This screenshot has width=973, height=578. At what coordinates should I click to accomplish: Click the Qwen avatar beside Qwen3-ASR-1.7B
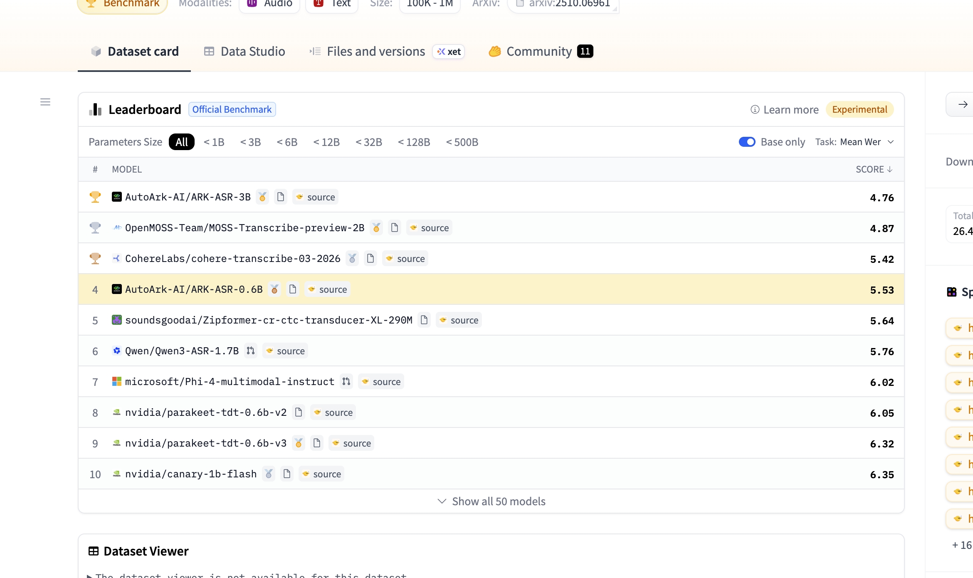(117, 351)
